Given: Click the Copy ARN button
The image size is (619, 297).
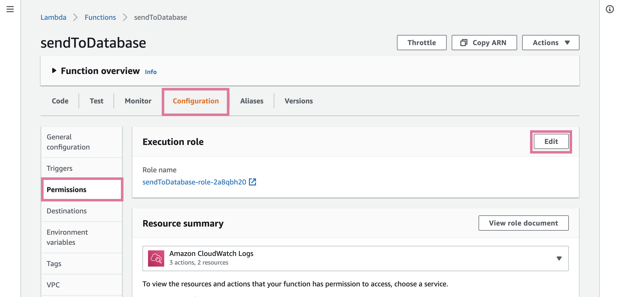Looking at the screenshot, I should [x=484, y=43].
